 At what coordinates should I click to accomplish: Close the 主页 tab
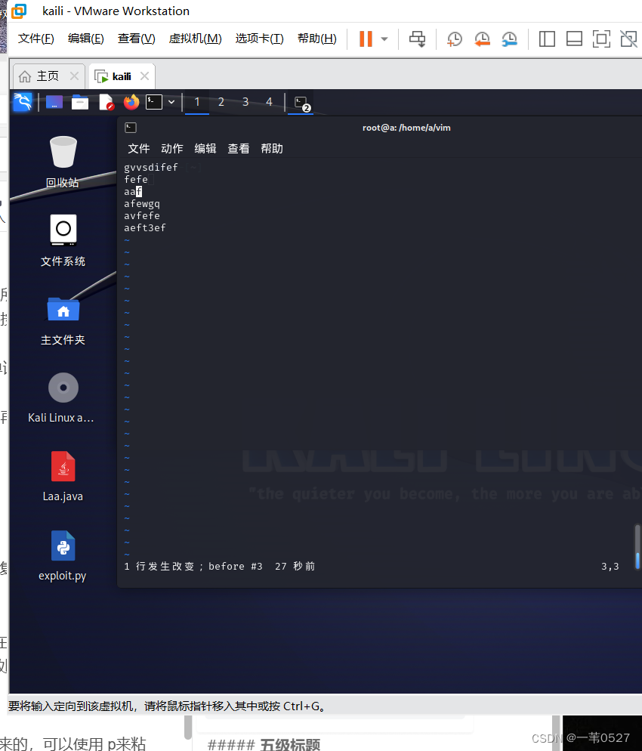point(74,76)
